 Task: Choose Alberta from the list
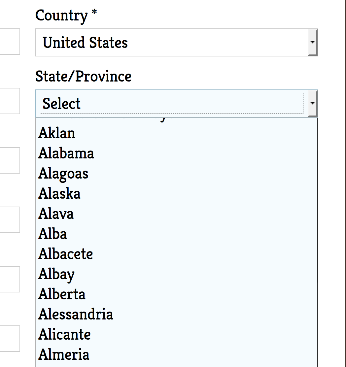pyautogui.click(x=62, y=294)
